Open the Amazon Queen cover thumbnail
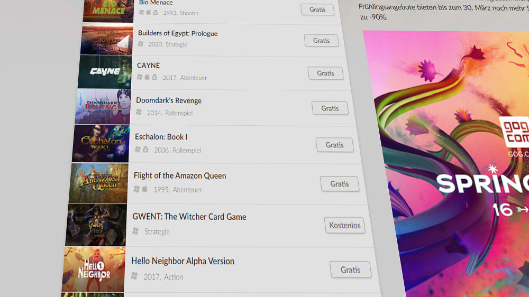 coord(98,183)
